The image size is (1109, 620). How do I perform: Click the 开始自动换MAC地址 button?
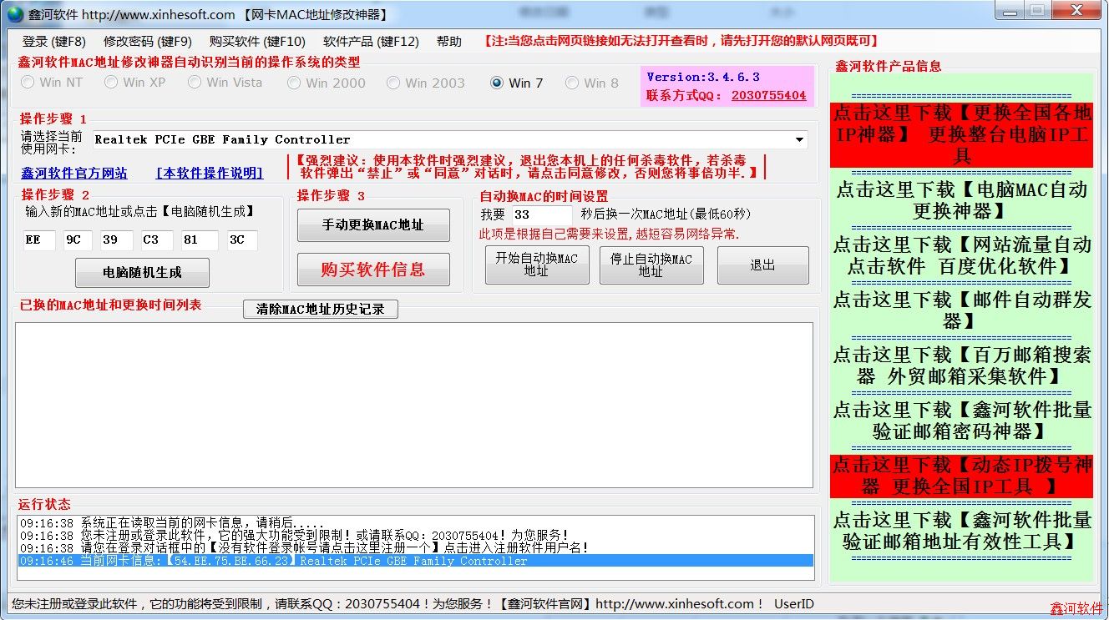coord(537,265)
